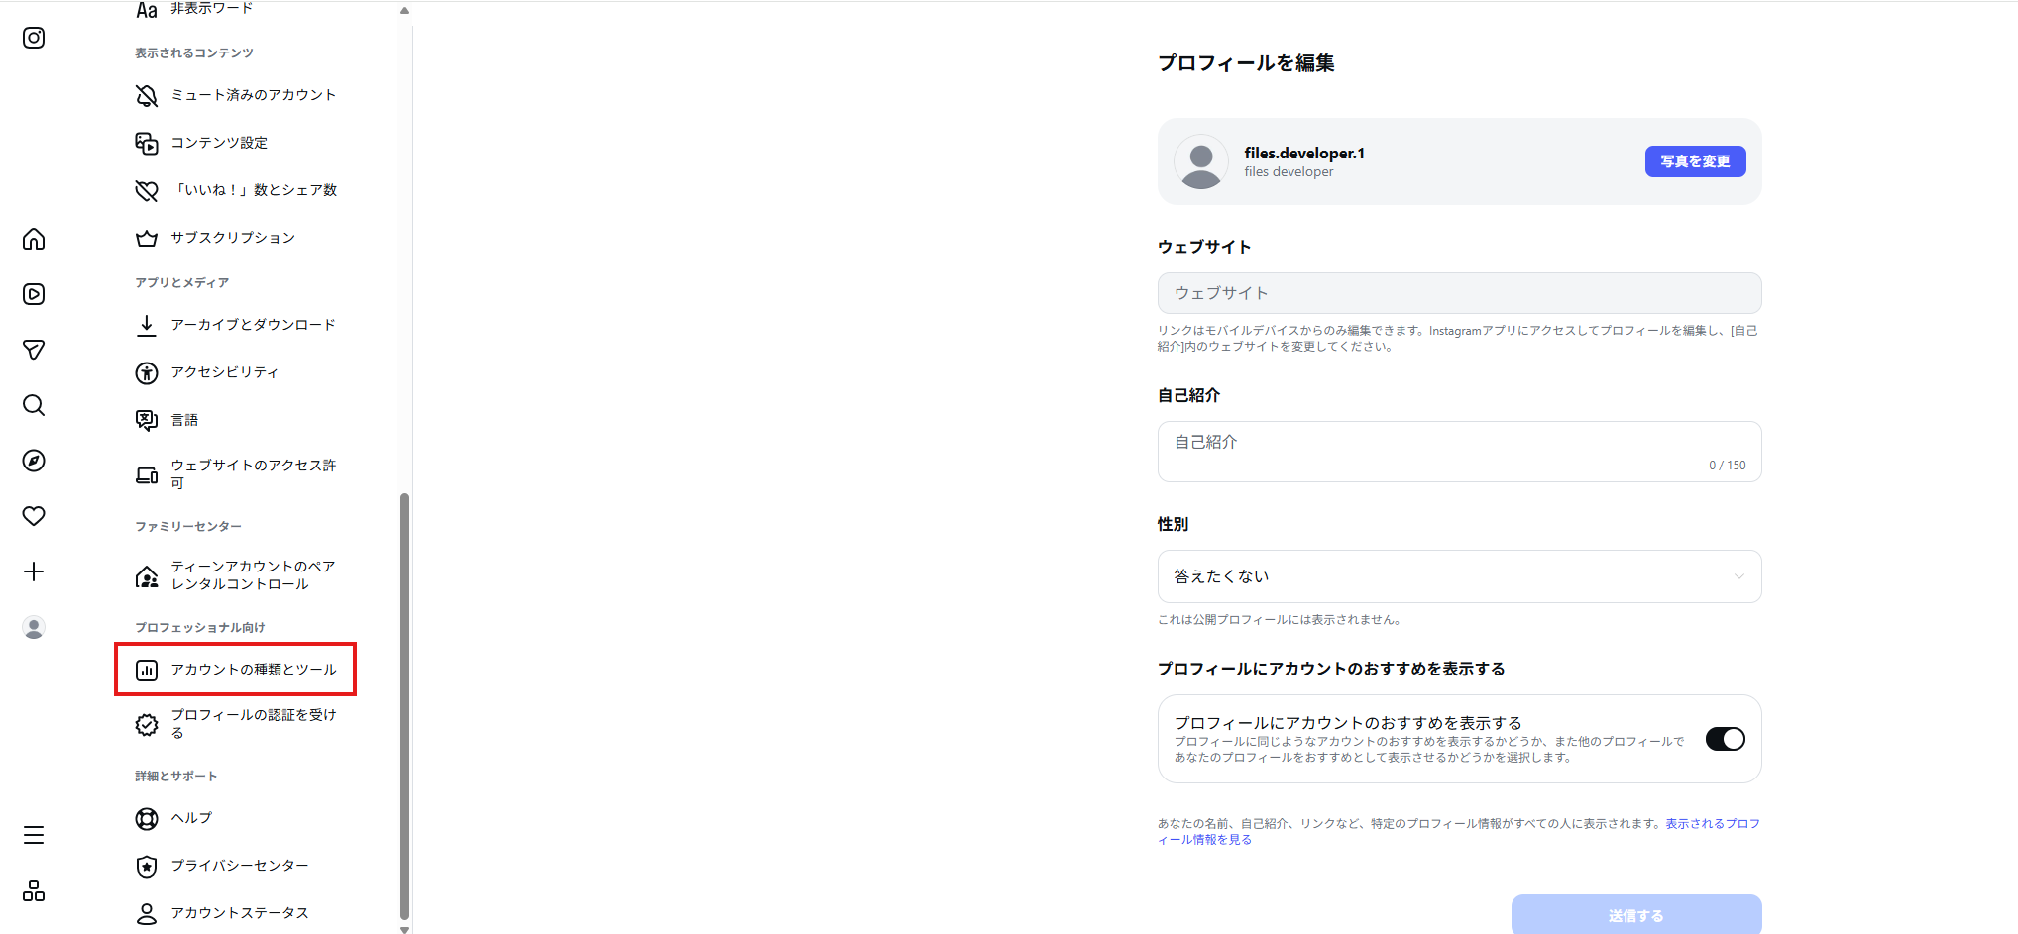Open Explore with the compass icon

33,461
